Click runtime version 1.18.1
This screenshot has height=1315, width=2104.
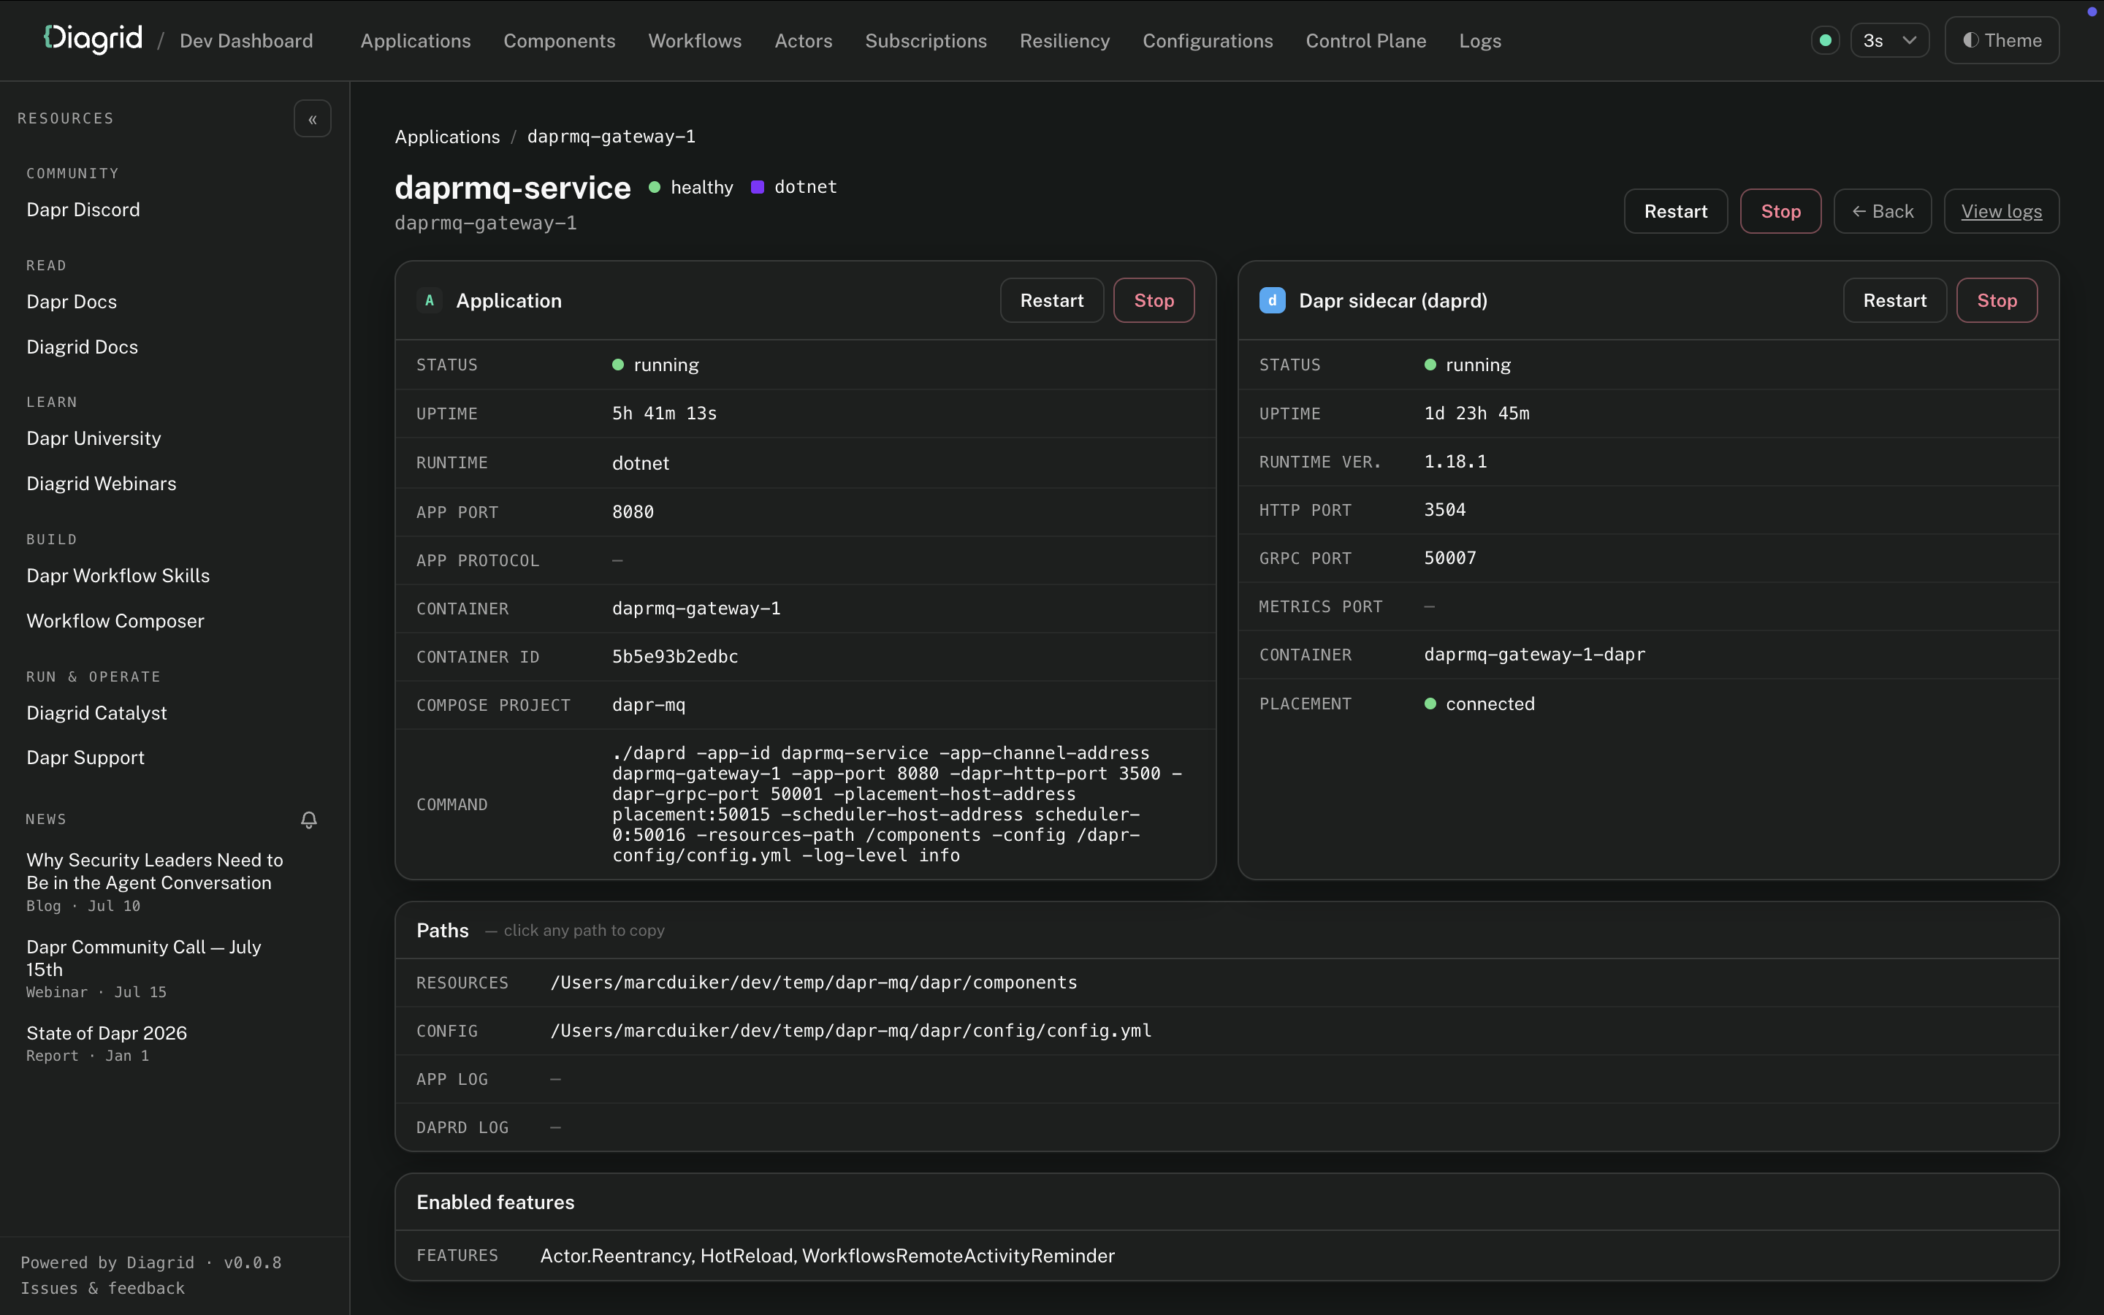click(1455, 462)
